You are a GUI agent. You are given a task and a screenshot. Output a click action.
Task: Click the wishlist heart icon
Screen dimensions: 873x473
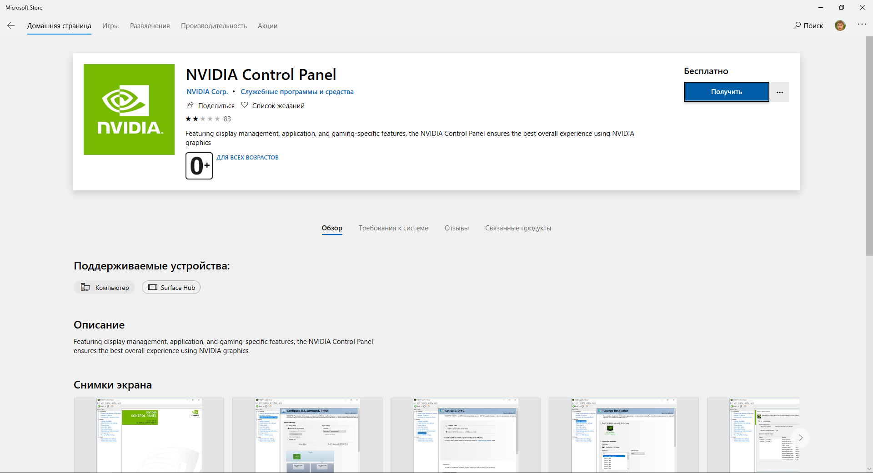pos(245,105)
